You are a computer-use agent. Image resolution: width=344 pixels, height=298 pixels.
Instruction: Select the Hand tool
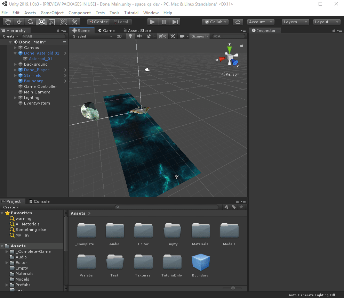coord(8,22)
